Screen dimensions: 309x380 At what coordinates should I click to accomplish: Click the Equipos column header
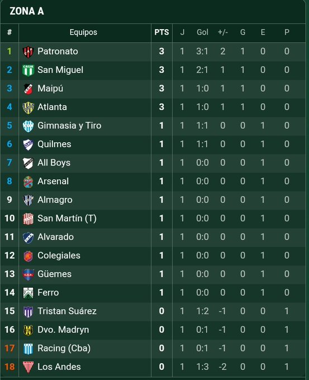83,32
